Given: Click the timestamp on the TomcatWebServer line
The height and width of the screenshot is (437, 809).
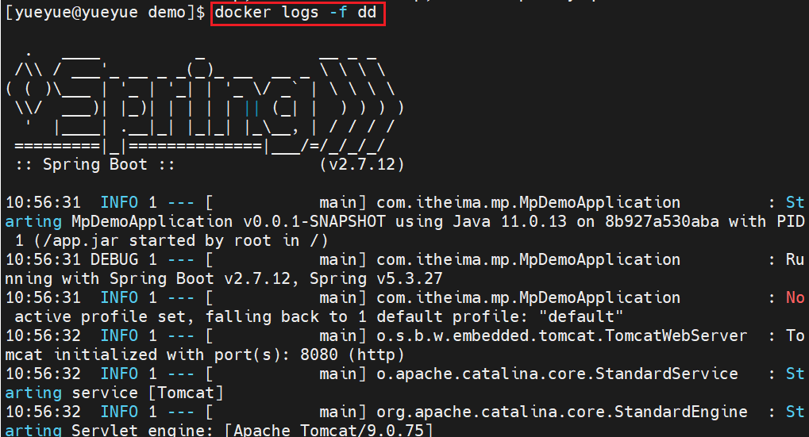Looking at the screenshot, I should coord(44,335).
